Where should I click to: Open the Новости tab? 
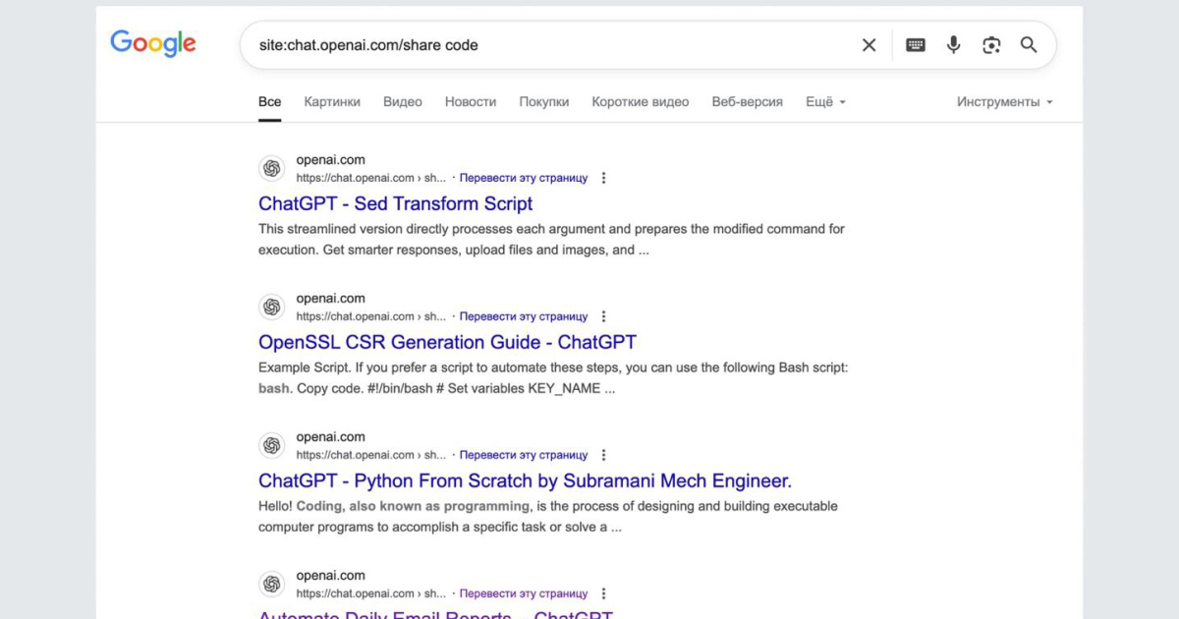[x=471, y=101]
